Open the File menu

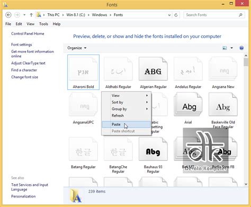(8, 24)
